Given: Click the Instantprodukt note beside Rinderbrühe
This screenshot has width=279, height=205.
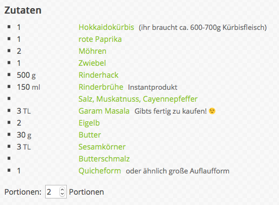Looking at the screenshot, I should coord(153,87).
